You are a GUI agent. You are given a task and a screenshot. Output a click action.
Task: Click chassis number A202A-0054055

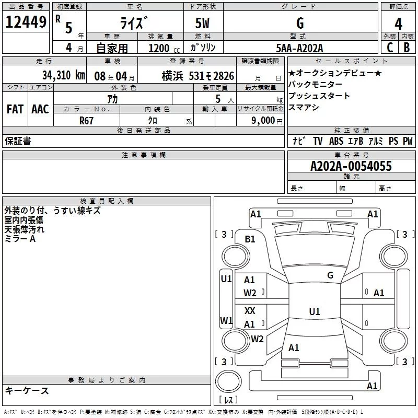point(351,166)
